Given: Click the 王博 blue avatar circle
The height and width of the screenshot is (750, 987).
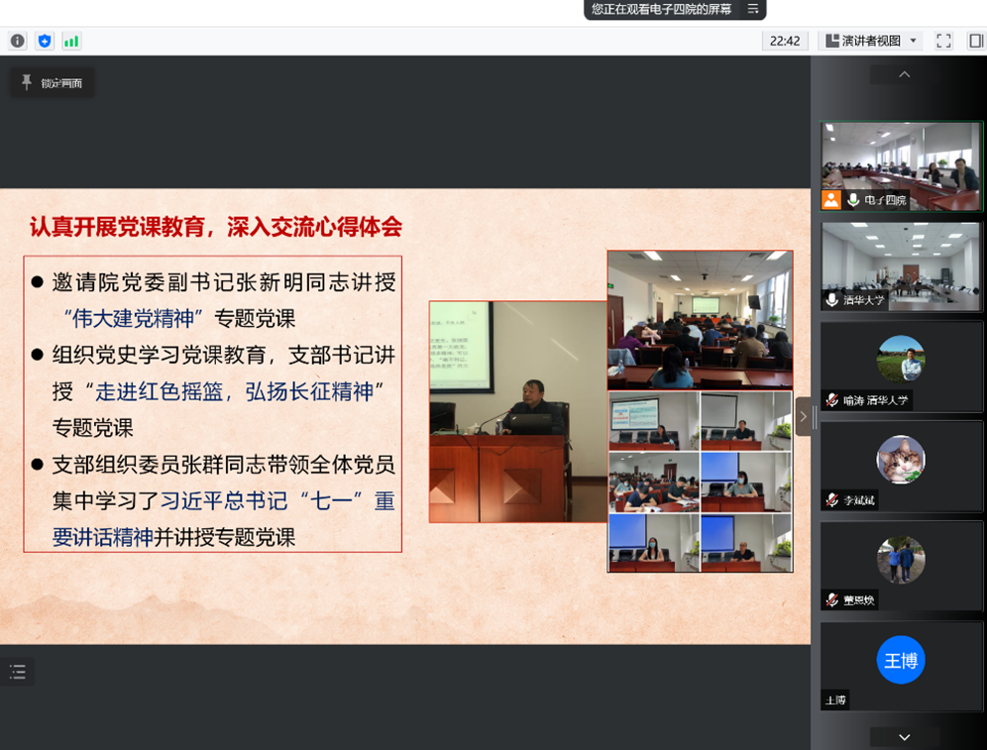Looking at the screenshot, I should pos(901,660).
